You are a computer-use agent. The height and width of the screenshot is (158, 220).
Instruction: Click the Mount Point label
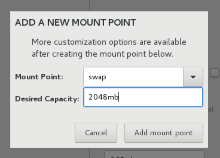point(39,77)
